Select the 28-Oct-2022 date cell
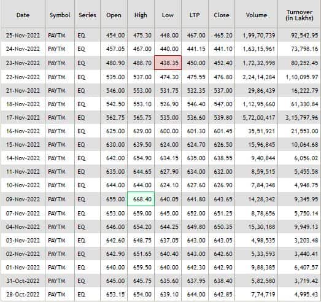This screenshot has width=321, height=302. [x=23, y=295]
